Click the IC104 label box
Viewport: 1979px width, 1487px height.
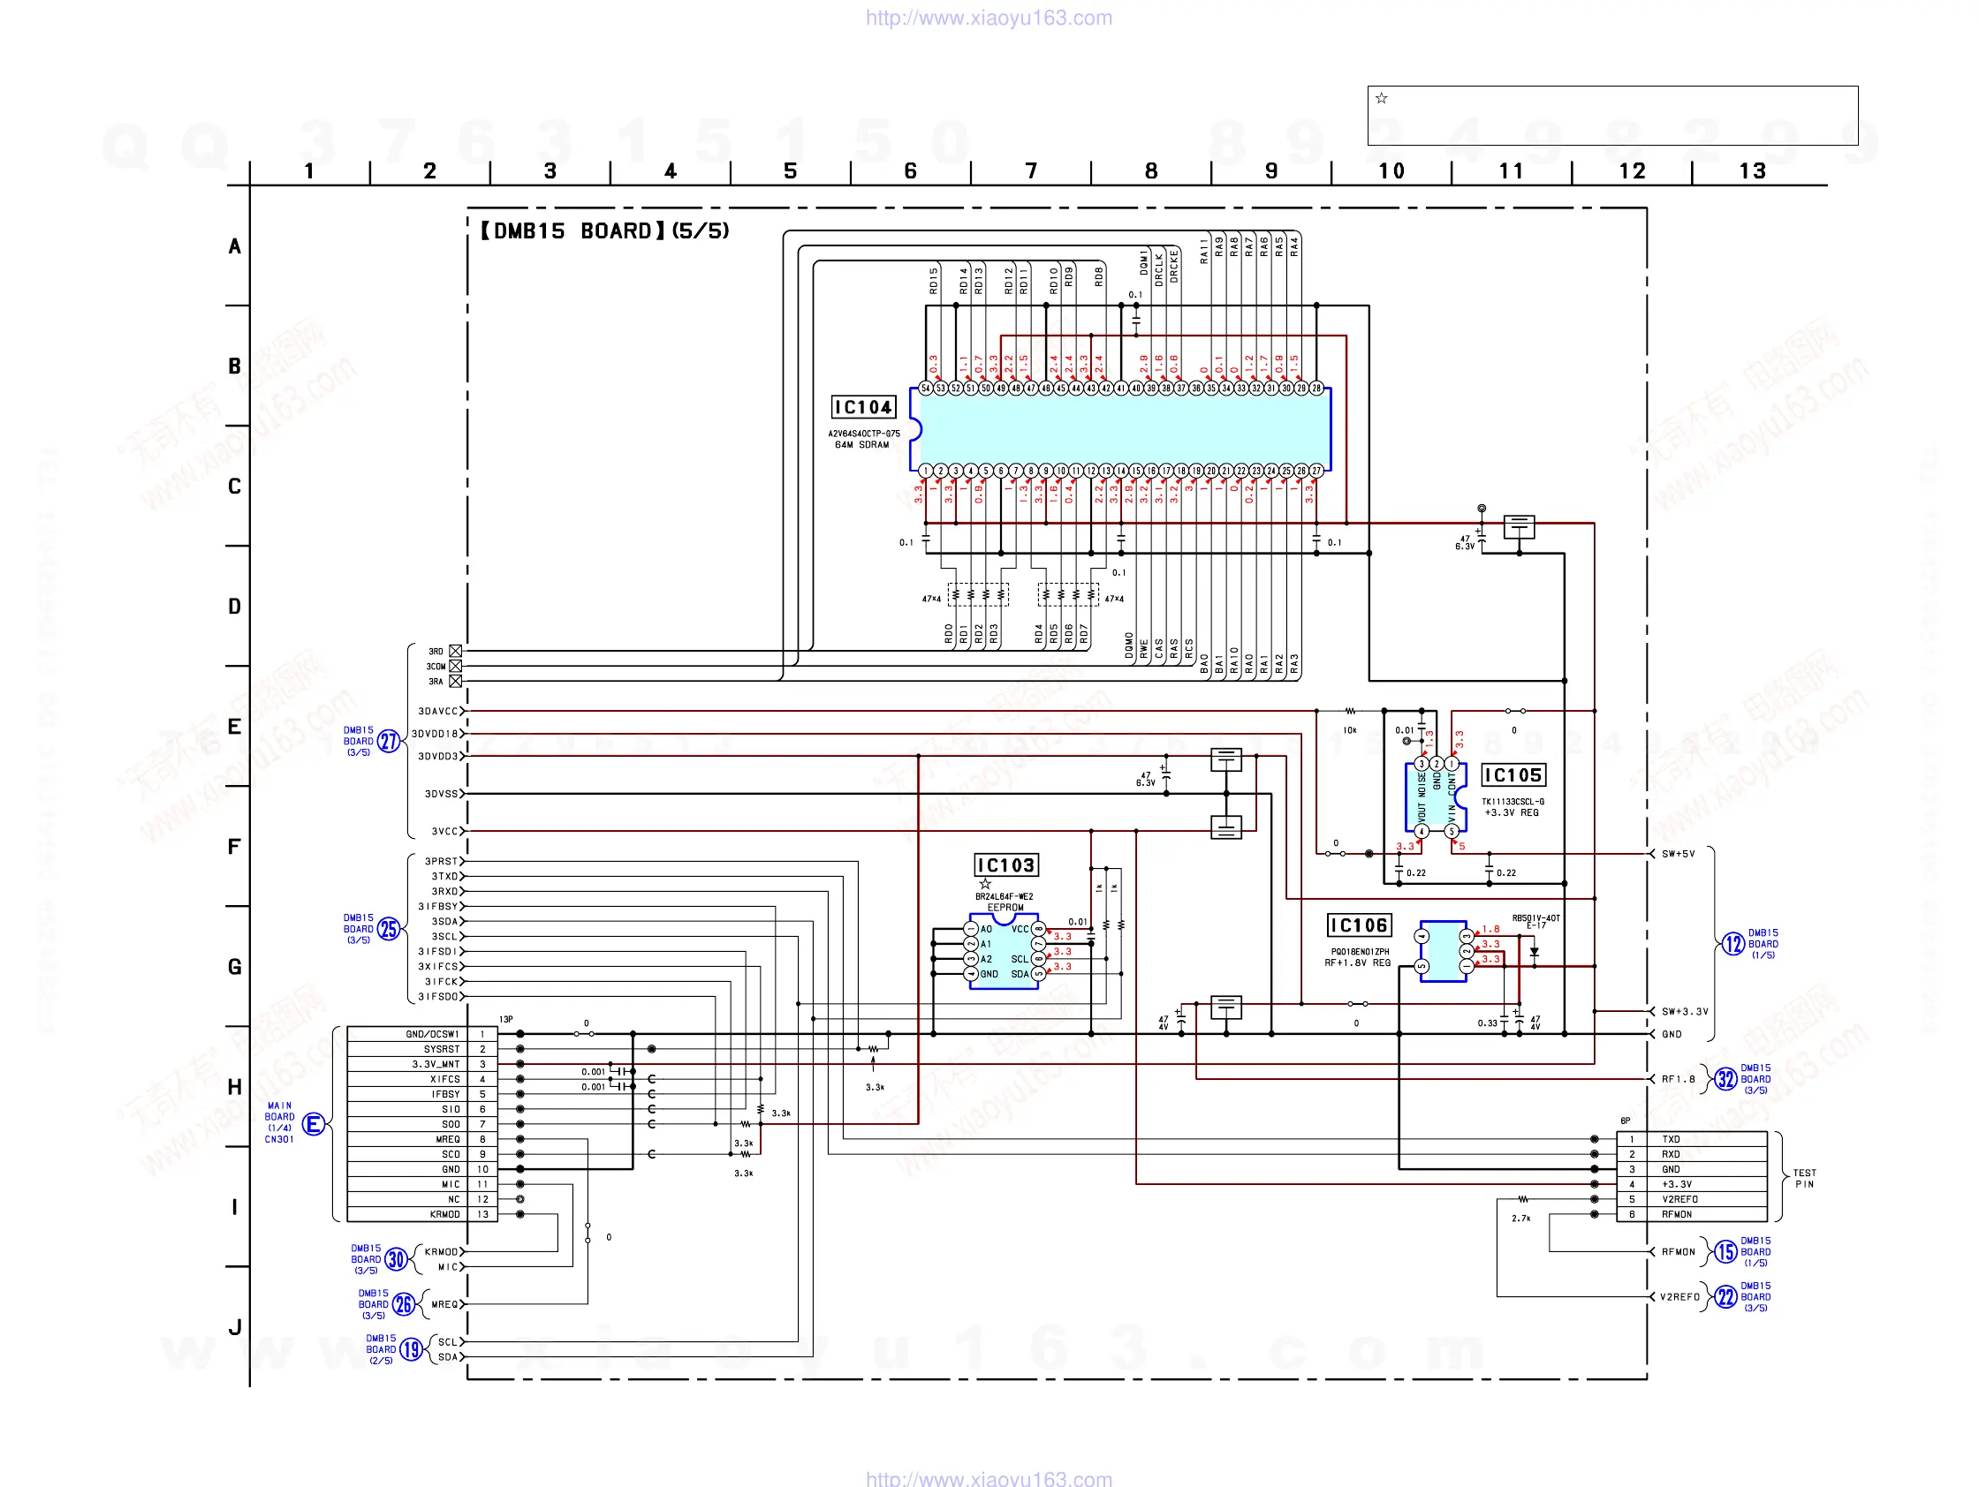point(863,408)
